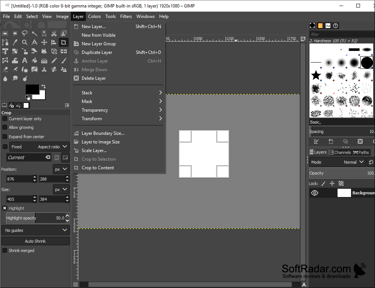Click the reset layer mode icon

pyautogui.click(x=371, y=162)
